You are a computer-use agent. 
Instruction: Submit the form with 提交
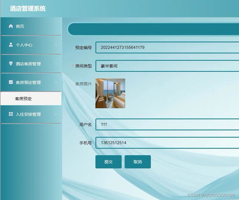pos(109,162)
